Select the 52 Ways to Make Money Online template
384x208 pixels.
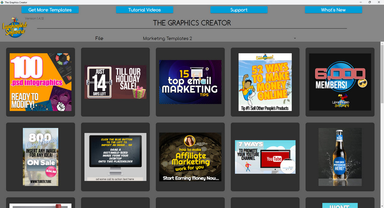(265, 82)
